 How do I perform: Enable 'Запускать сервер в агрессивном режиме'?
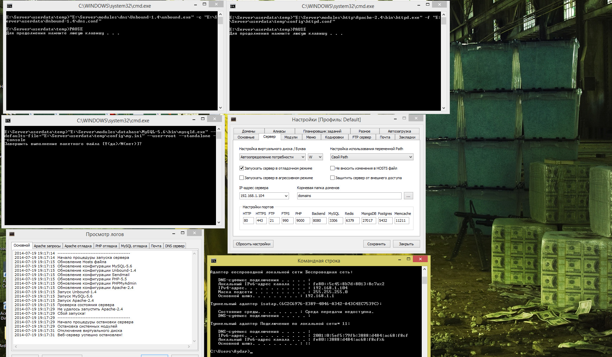click(241, 178)
